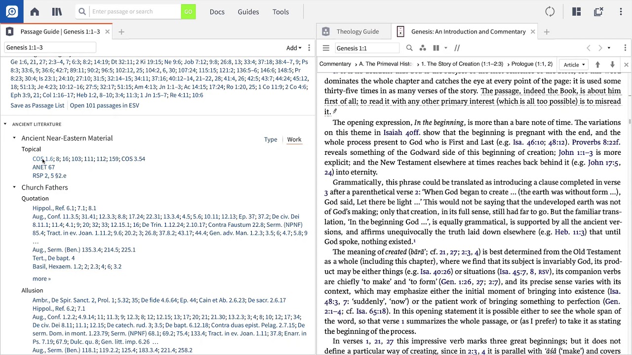Open the commentary panel hamburger menu

coord(326,48)
